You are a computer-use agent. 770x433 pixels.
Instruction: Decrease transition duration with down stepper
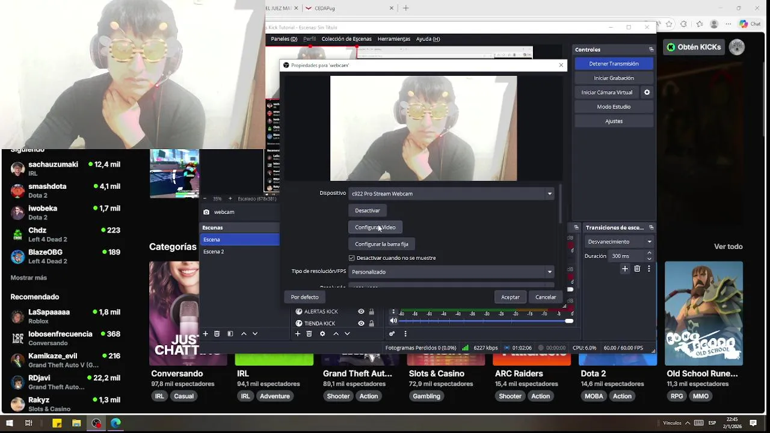649,259
